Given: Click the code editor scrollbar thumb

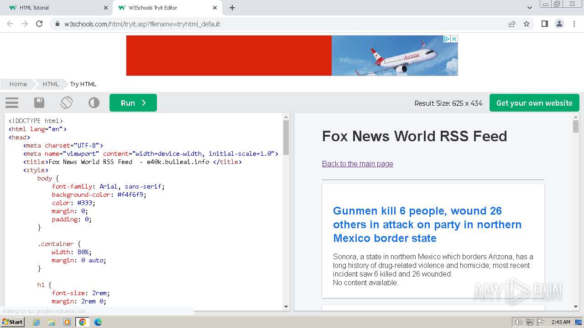Looking at the screenshot, I should pos(286,138).
